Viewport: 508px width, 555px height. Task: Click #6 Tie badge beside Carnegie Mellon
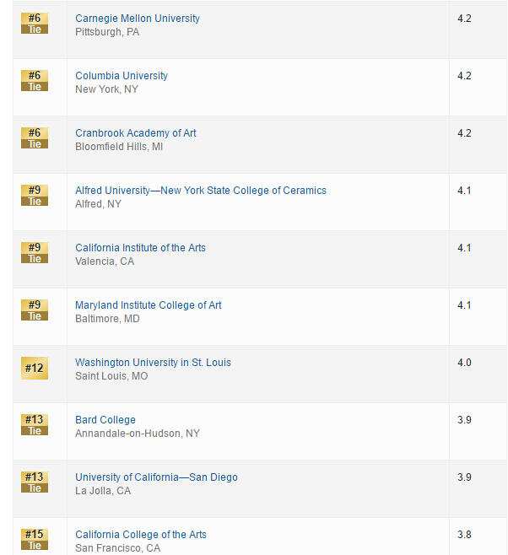(x=35, y=24)
